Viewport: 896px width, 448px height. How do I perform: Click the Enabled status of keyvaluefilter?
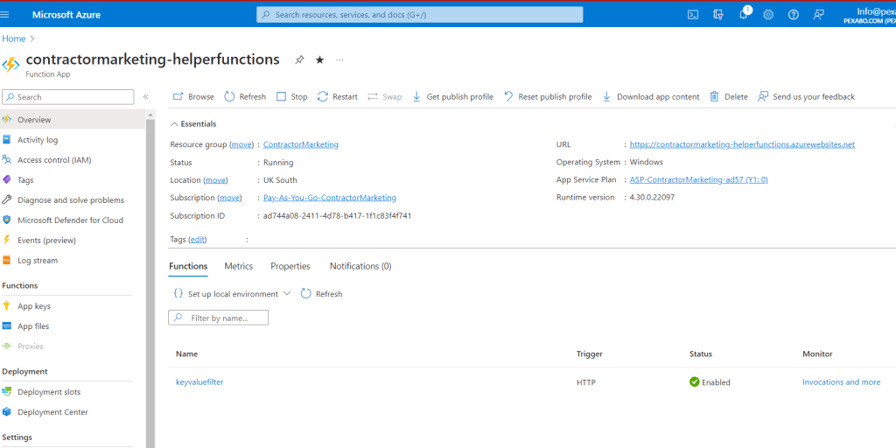(710, 382)
